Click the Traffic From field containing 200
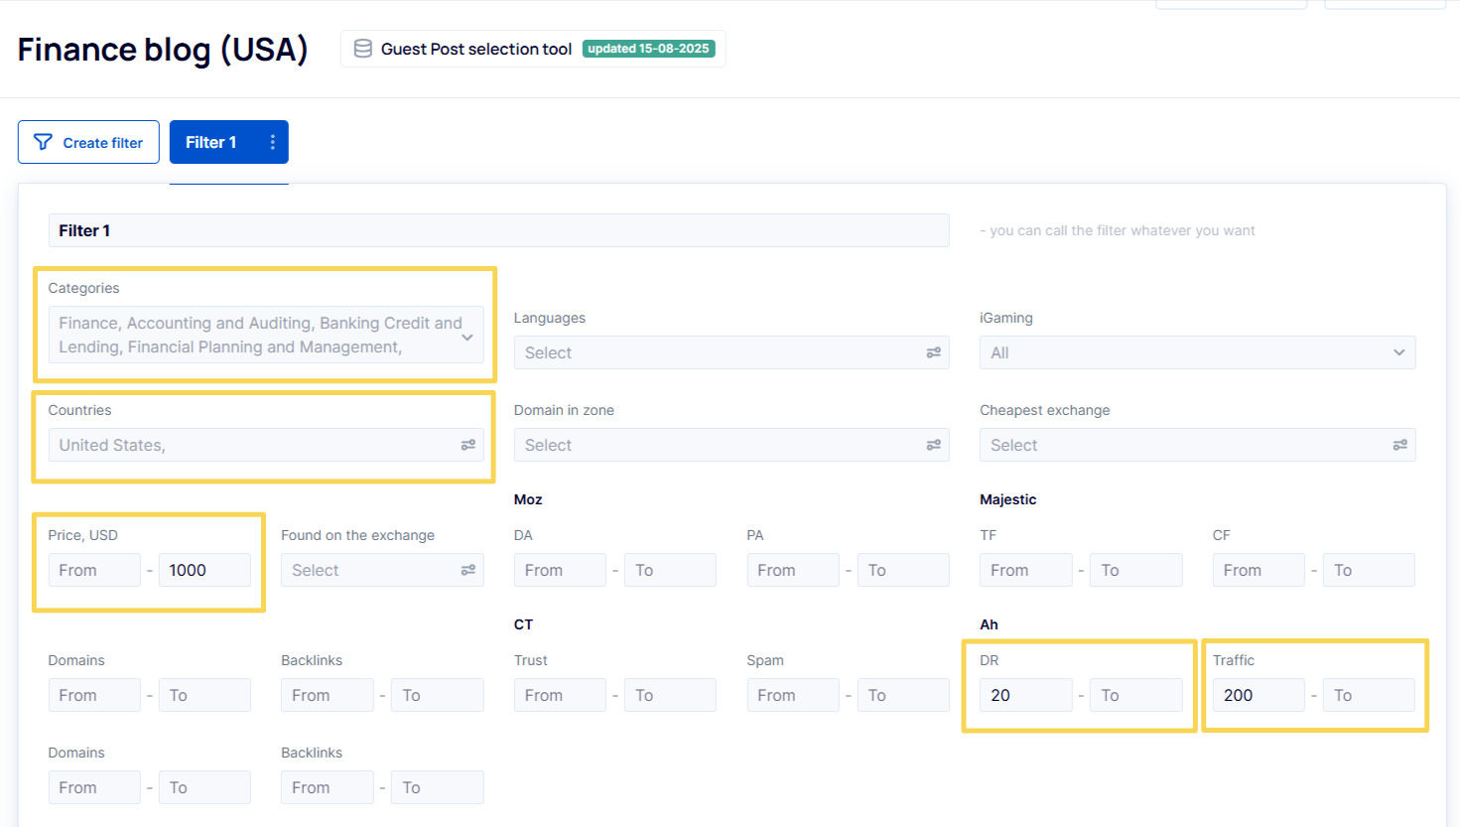Screen dimensions: 1460x827 [1258, 695]
